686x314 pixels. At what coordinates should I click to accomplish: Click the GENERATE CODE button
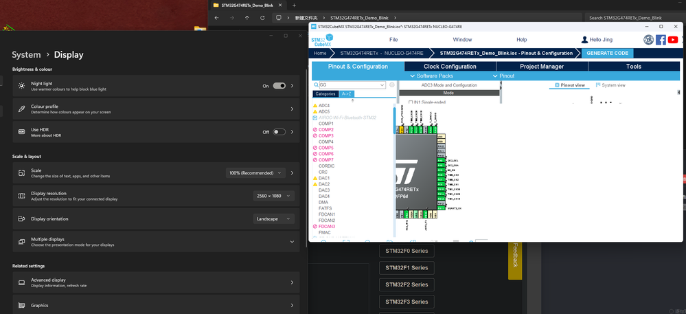(x=607, y=53)
